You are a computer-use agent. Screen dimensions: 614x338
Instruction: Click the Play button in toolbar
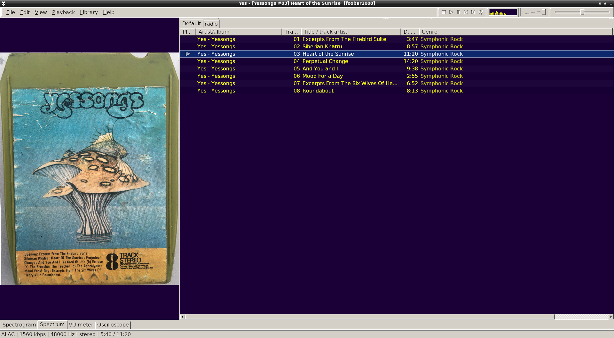[x=451, y=12]
